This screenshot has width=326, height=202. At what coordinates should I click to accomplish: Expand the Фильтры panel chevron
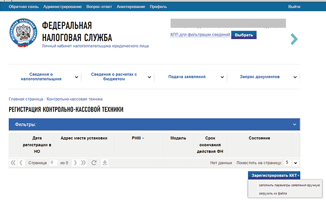click(294, 124)
